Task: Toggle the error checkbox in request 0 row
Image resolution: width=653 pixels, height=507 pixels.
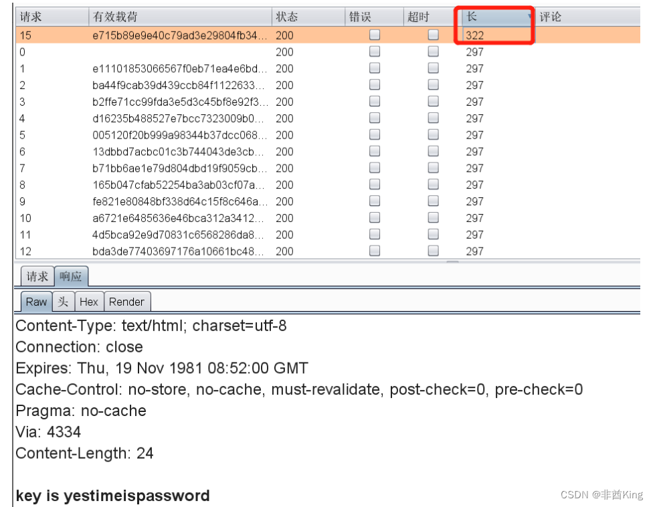Action: (375, 52)
